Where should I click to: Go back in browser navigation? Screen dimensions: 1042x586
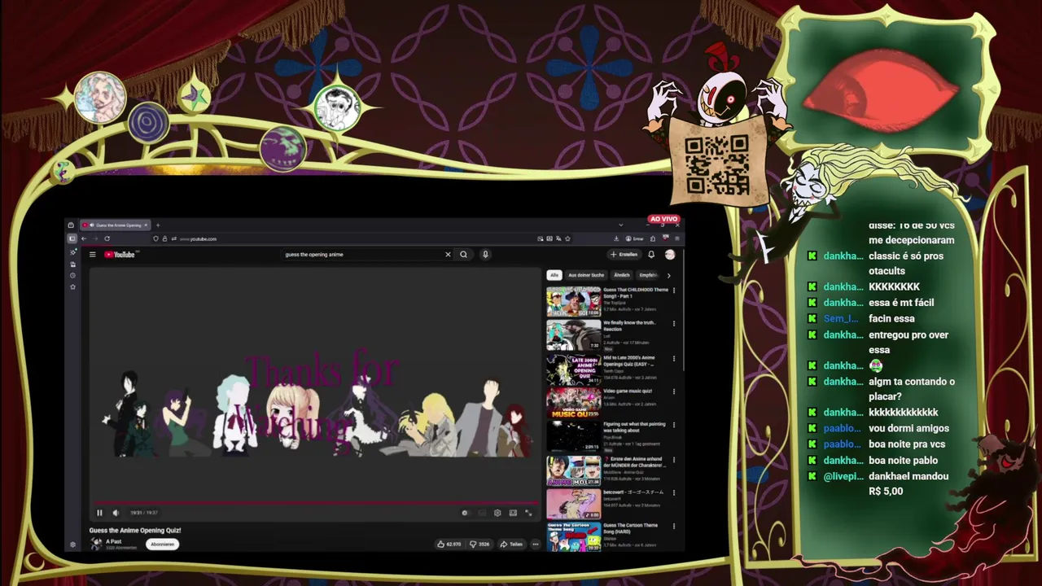[83, 238]
